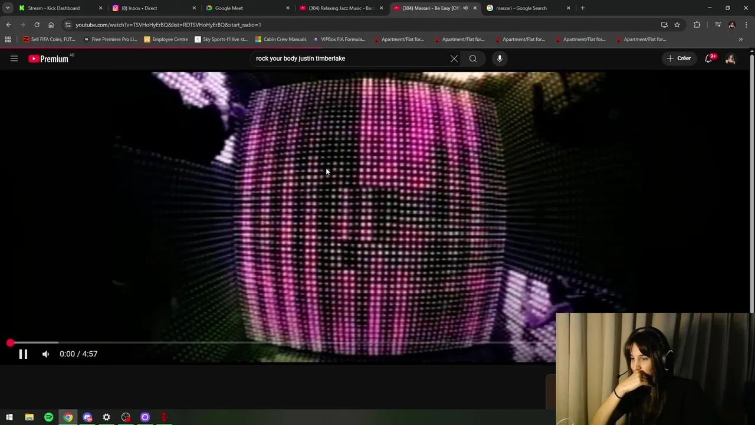Viewport: 755px width, 425px height.
Task: Open Free Premiere Pro bookmark
Action: click(110, 40)
